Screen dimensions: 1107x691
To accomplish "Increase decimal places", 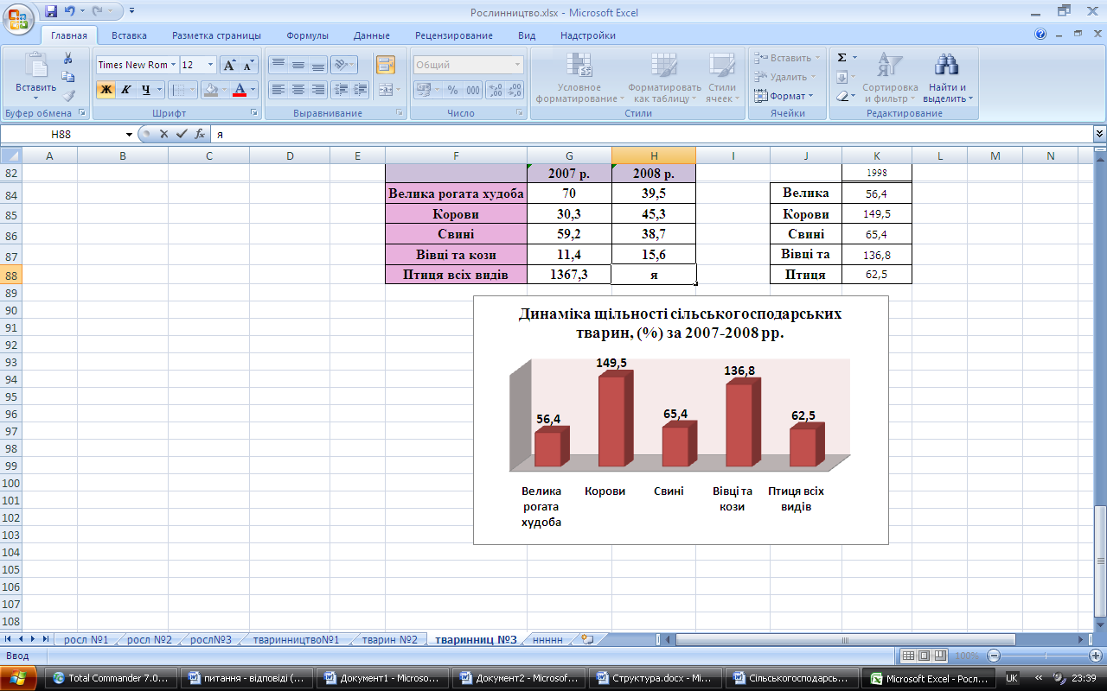I will pos(496,90).
